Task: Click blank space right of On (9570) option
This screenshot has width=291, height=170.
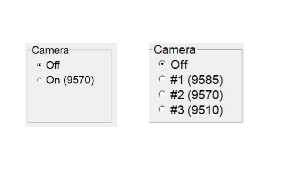Action: (103, 80)
